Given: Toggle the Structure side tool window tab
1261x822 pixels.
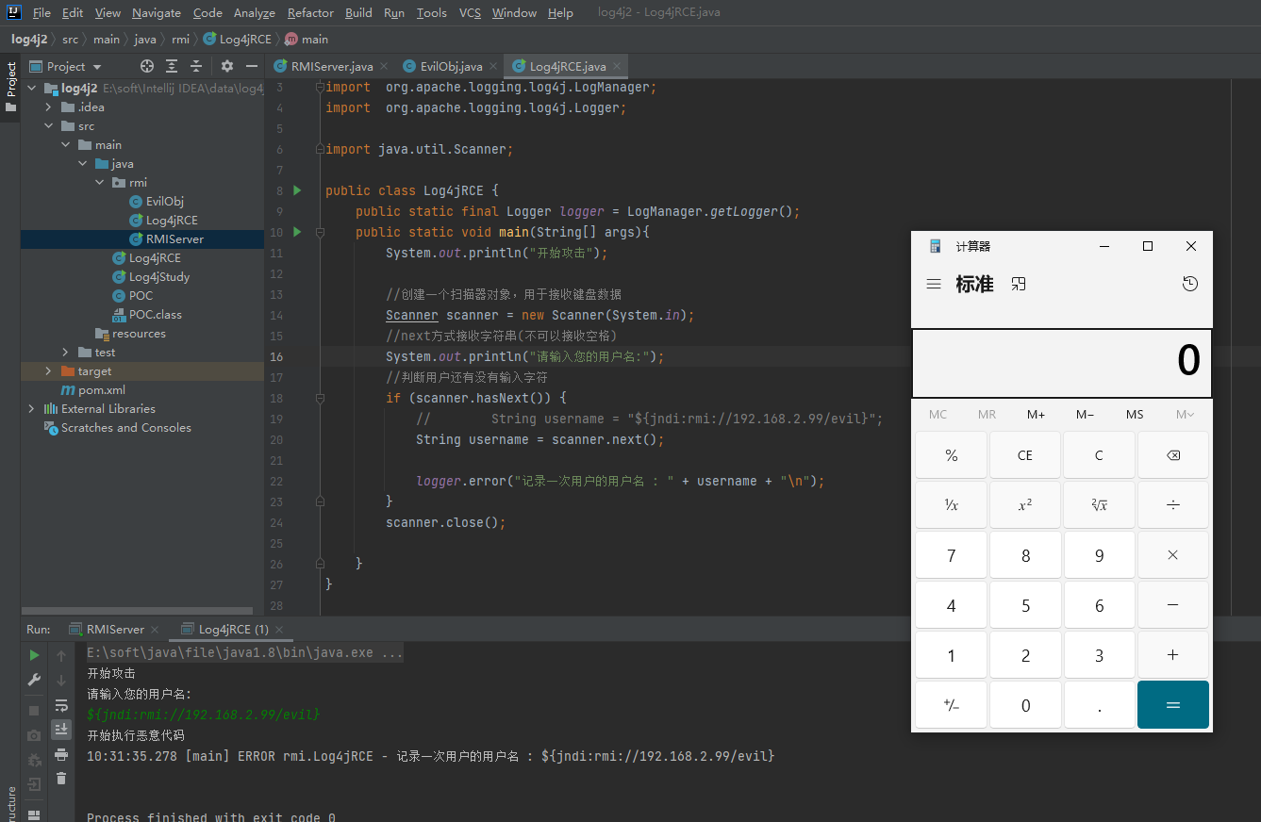Looking at the screenshot, I should 10,806.
